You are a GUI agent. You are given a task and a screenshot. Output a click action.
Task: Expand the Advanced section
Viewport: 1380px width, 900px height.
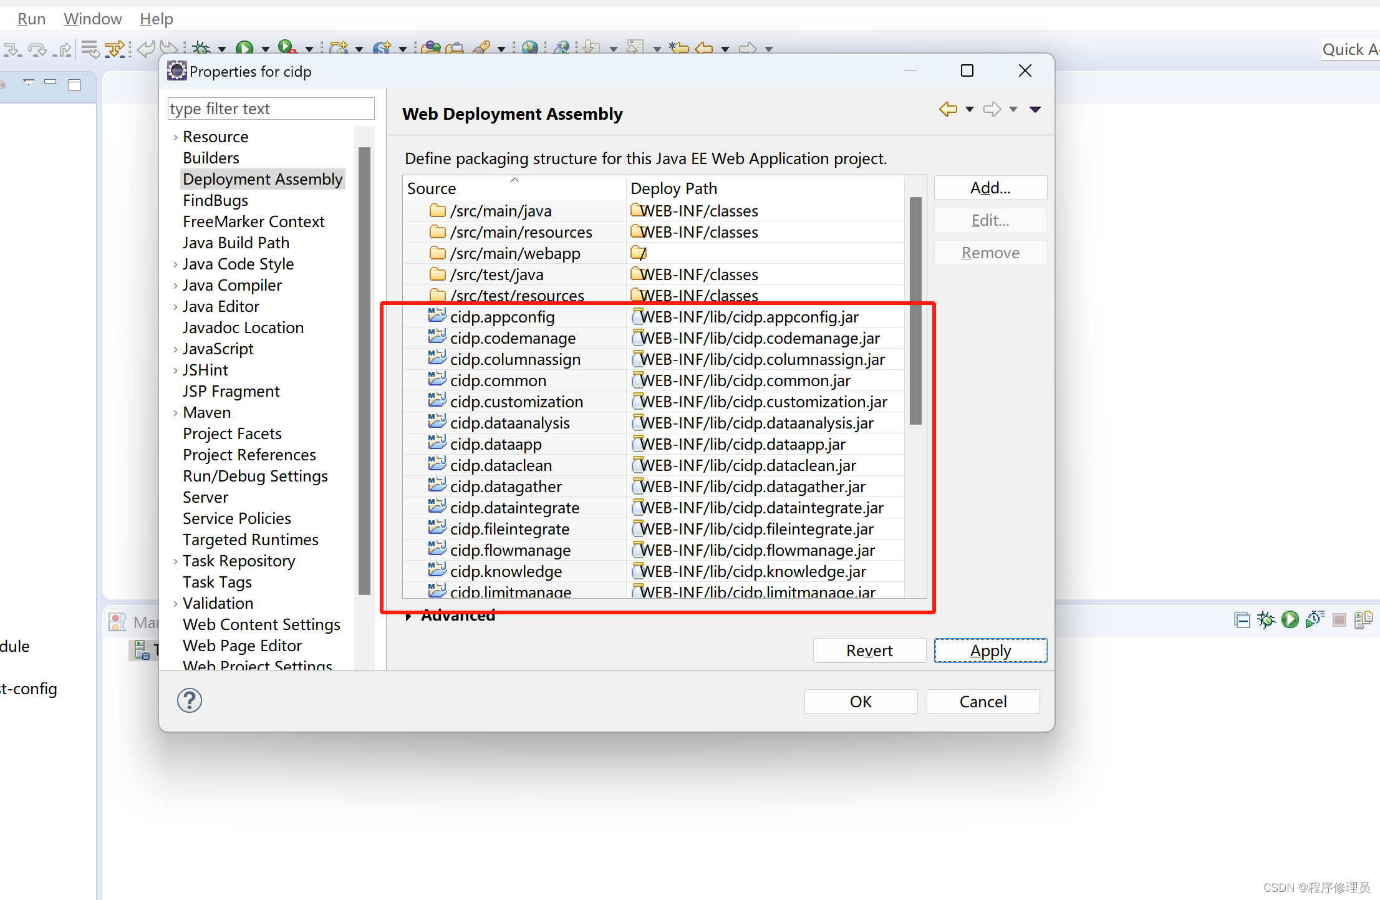click(x=408, y=616)
